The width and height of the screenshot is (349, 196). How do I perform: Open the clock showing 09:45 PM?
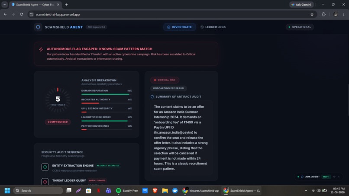[337, 190]
